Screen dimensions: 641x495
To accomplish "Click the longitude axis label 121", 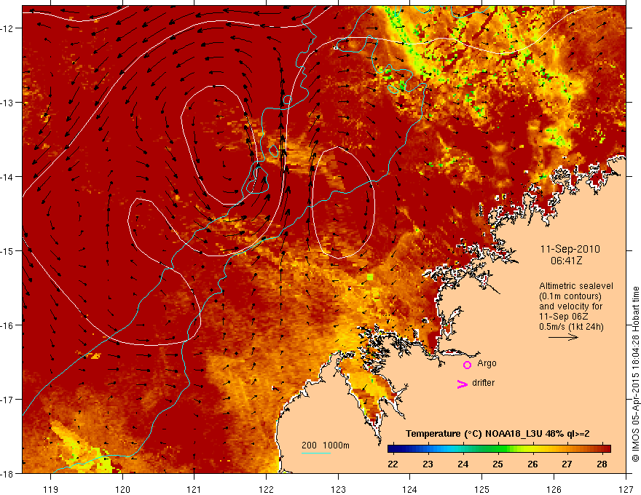I will tap(194, 489).
